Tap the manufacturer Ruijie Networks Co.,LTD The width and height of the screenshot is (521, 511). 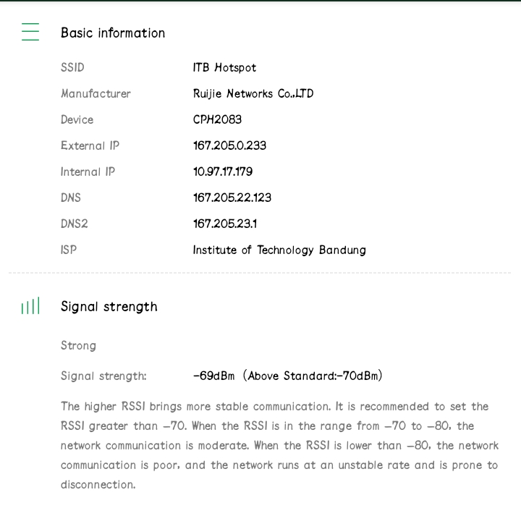point(253,93)
